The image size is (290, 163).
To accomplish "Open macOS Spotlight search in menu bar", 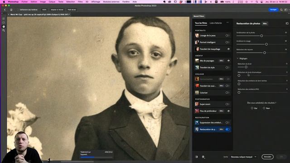I will (x=257, y=2).
